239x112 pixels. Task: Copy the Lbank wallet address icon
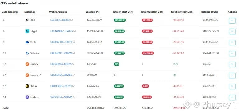73,86
